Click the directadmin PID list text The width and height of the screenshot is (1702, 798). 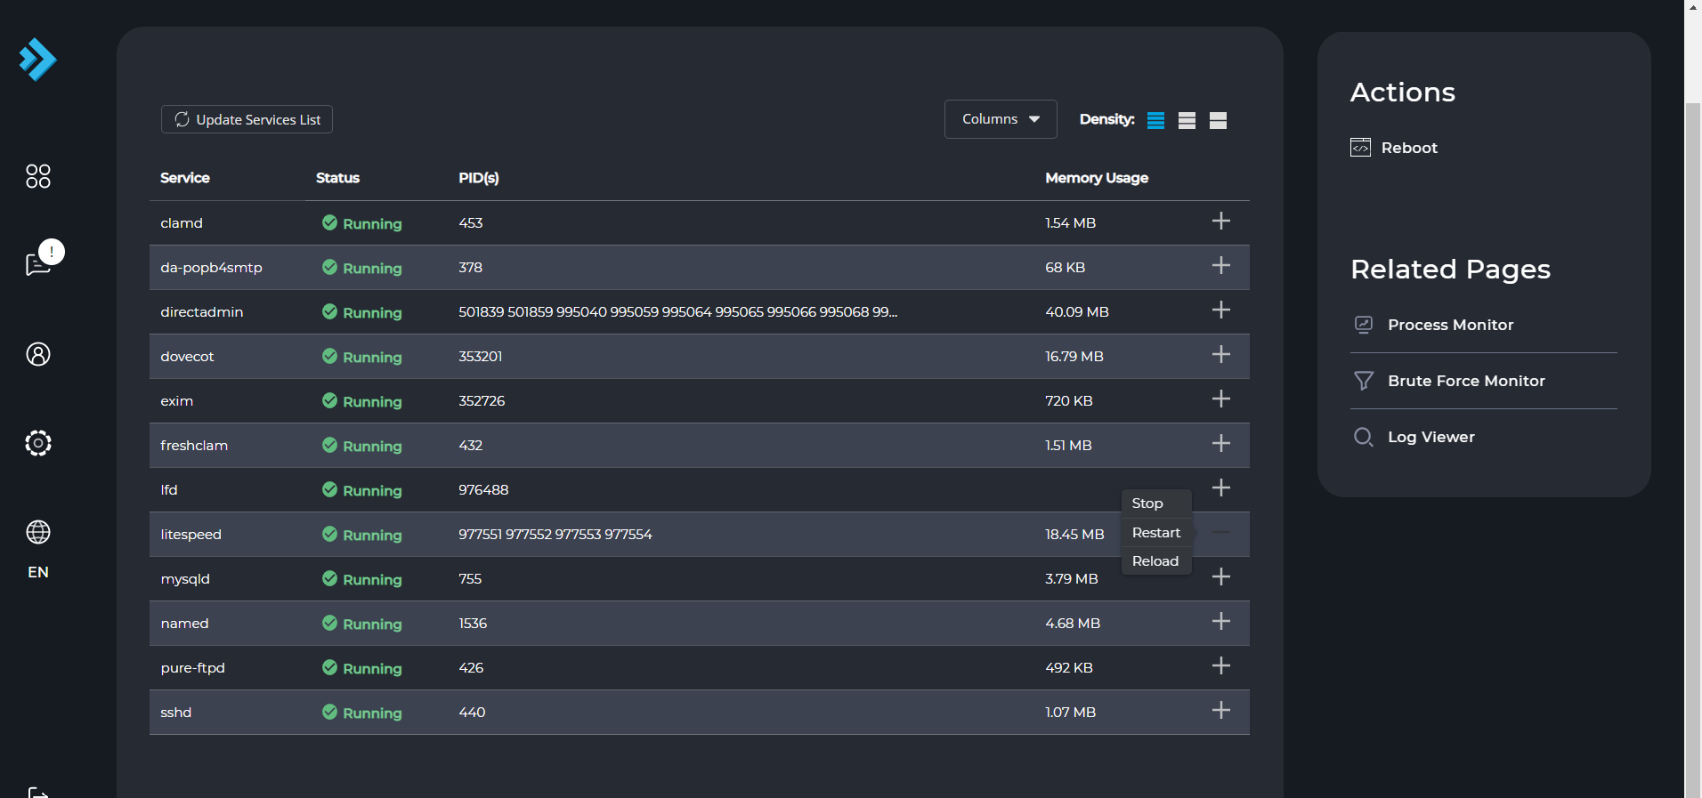click(677, 312)
